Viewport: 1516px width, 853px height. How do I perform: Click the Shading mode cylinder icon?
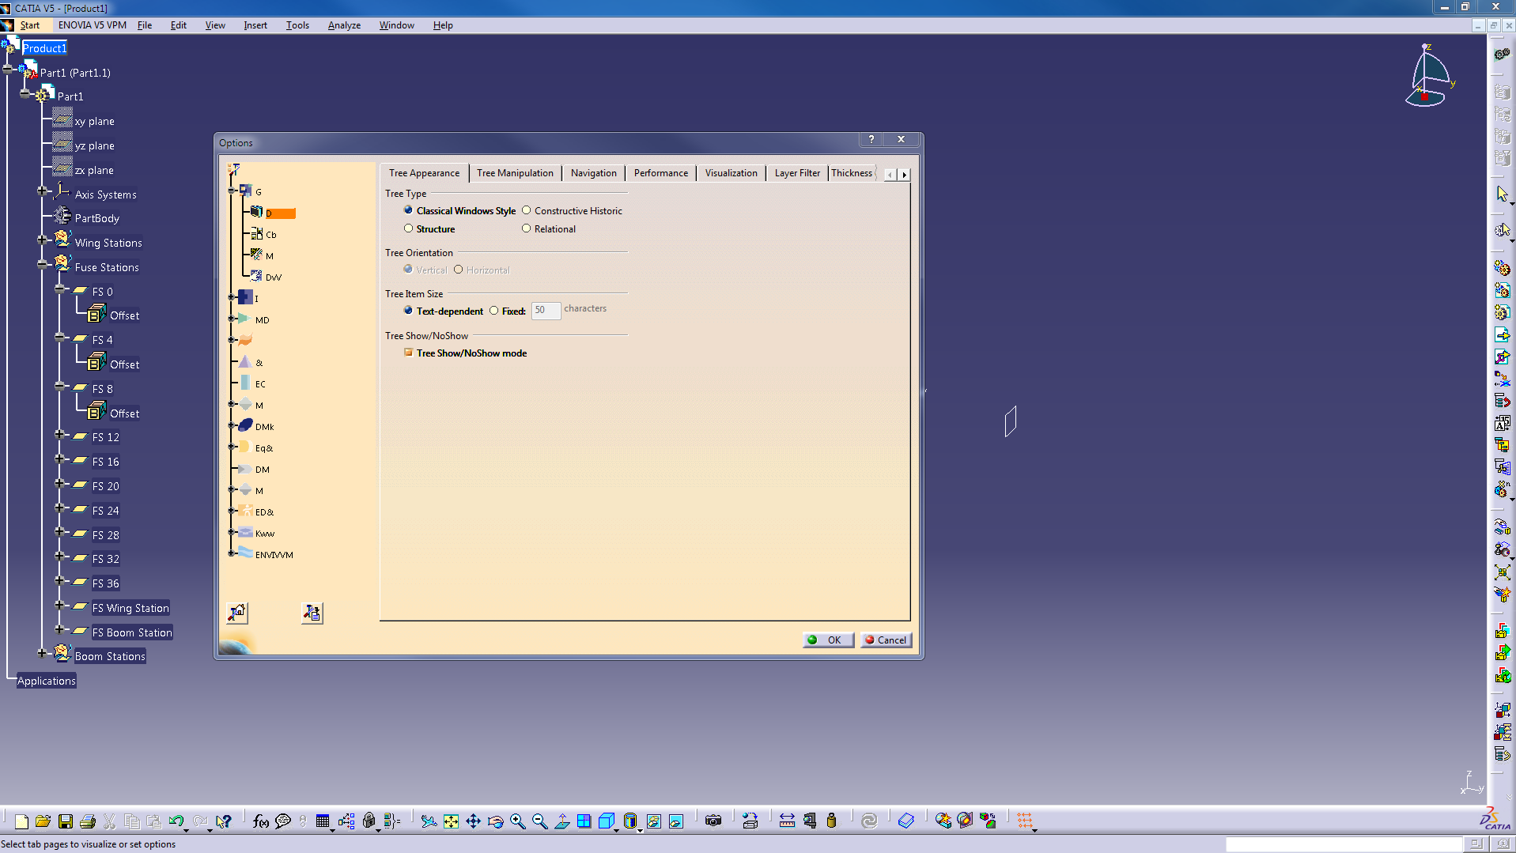[x=629, y=821]
